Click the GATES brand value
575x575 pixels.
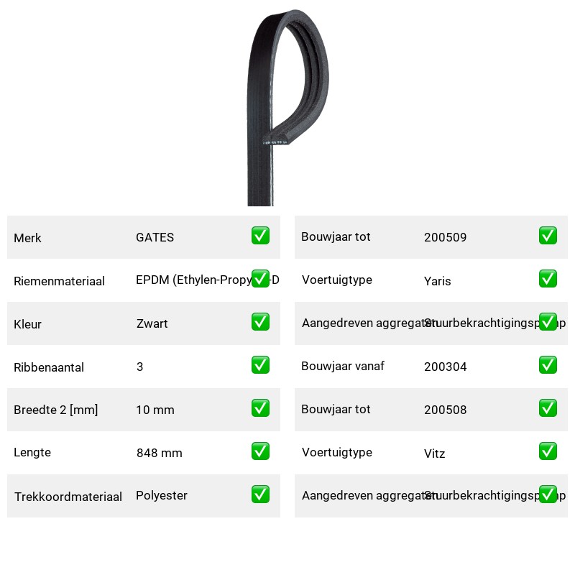coord(155,237)
